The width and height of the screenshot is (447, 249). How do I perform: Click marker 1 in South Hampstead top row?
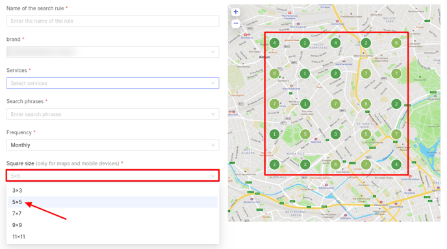(x=305, y=43)
